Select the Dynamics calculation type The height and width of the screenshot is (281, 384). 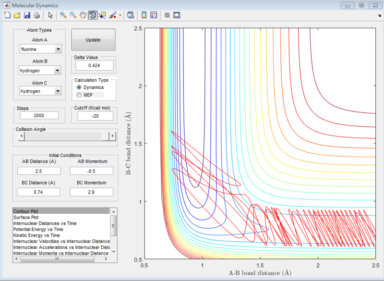pyautogui.click(x=79, y=87)
